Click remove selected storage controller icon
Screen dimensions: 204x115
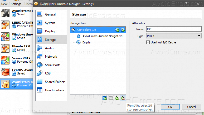(123, 98)
